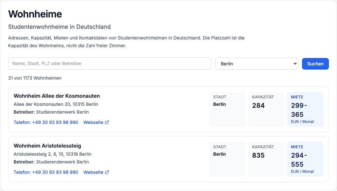Screen dimensions: 337x191
Task: Click capacity value 835
Action: 258,155
